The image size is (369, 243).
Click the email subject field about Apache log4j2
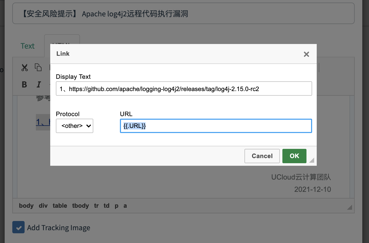183,13
